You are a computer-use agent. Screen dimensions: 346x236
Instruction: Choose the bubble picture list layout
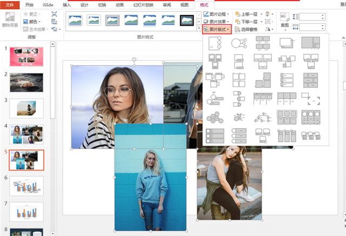239,117
